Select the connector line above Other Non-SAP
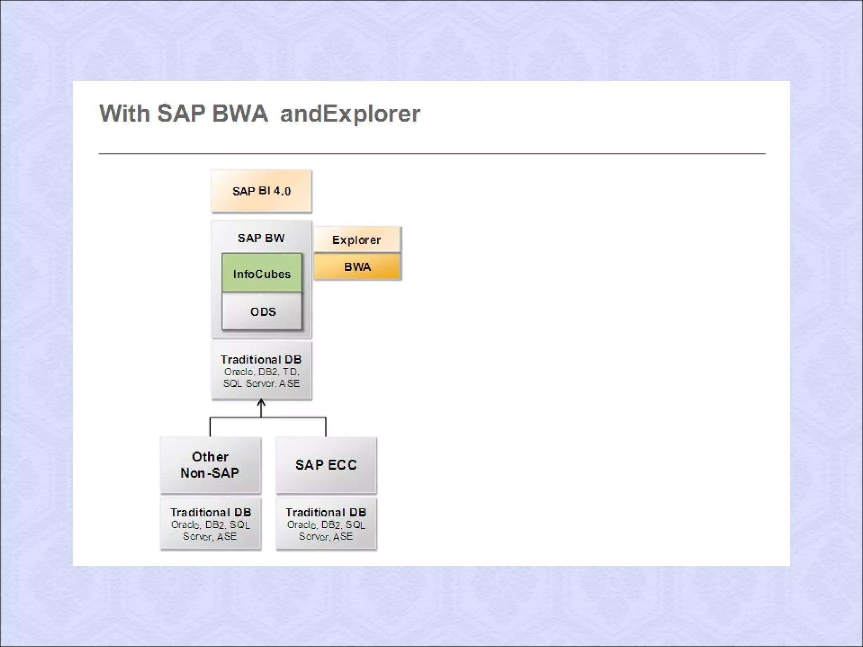Screen dimensions: 863x647 tap(210, 426)
